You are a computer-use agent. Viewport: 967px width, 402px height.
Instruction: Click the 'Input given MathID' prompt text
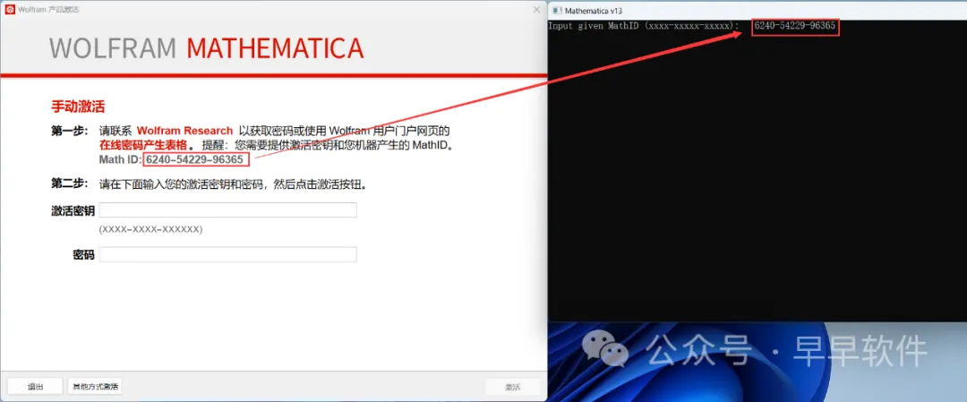coord(643,27)
